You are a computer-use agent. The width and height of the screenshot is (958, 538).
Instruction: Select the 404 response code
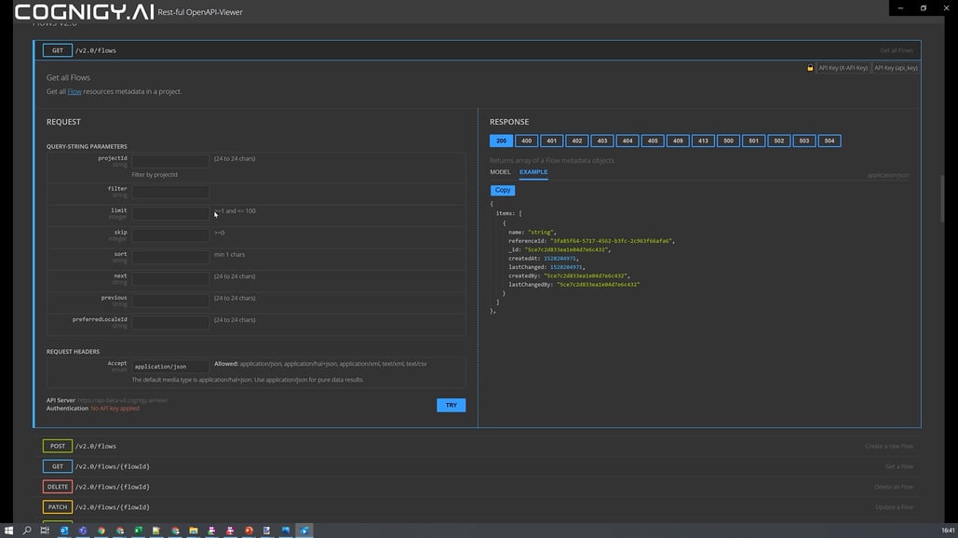click(627, 141)
